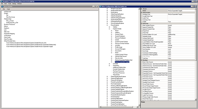Expand the PinterestApplicationExplorer node
This screenshot has width=198, height=109.
pyautogui.click(x=107, y=76)
